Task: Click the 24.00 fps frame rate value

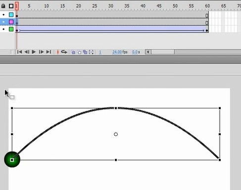Action: (117, 52)
